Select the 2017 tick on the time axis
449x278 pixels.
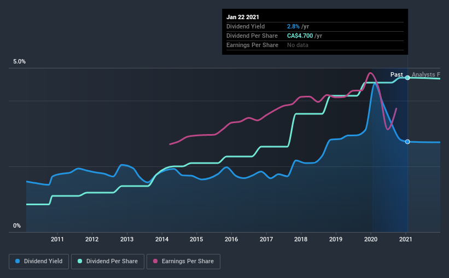pyautogui.click(x=266, y=239)
